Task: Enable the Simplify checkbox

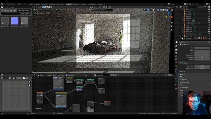Action: tap(181, 80)
